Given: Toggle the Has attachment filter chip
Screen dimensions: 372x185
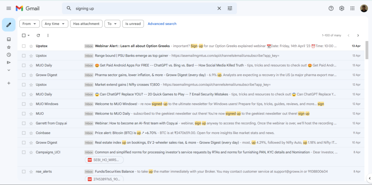Looking at the screenshot, I should [86, 24].
